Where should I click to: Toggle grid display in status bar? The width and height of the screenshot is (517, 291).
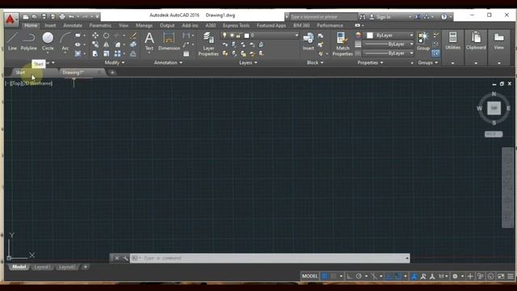tap(325, 276)
